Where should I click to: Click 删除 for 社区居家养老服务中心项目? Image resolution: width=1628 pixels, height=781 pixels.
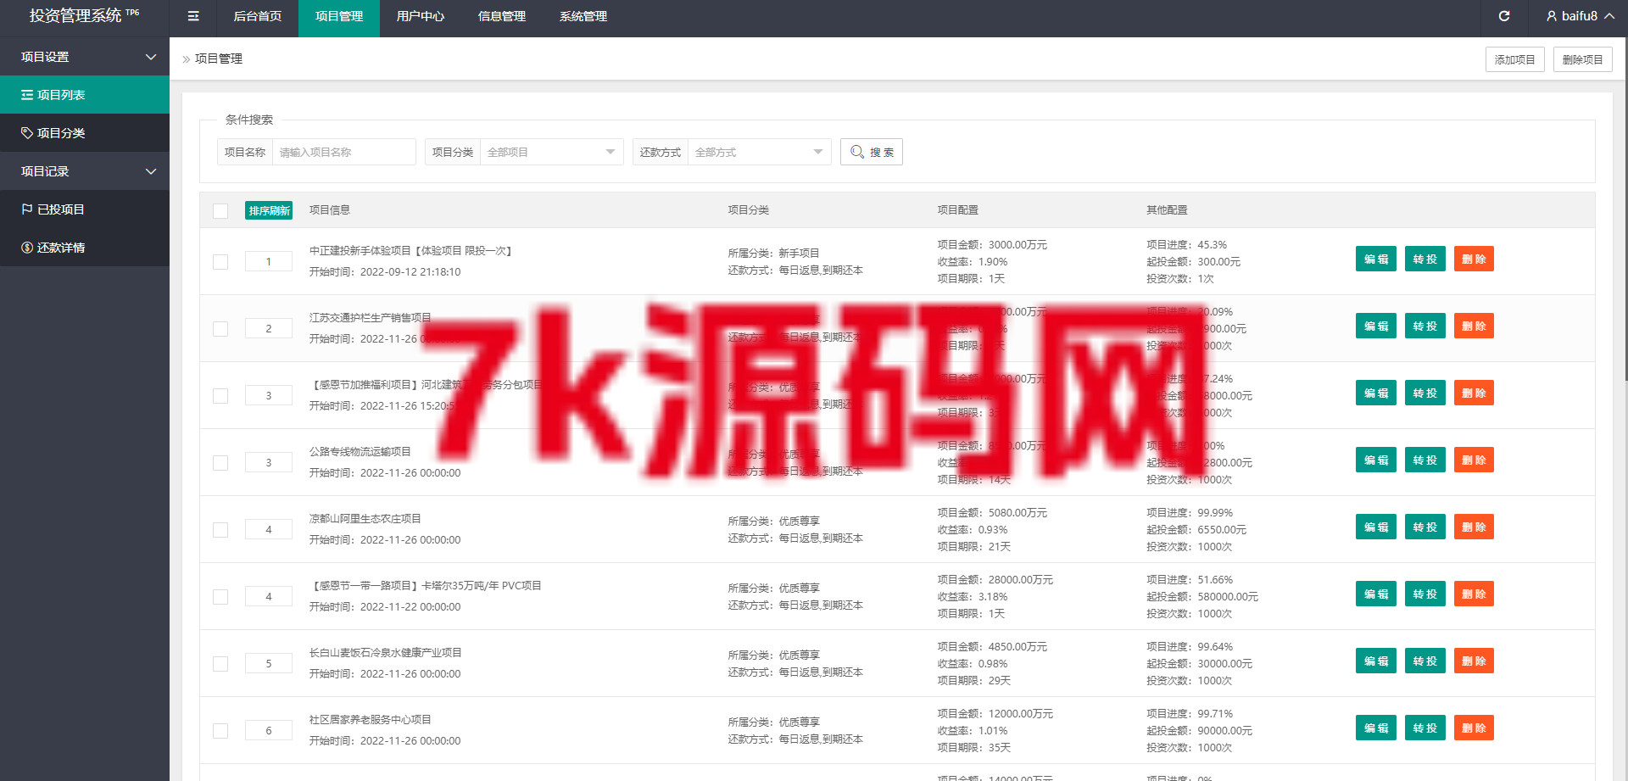(x=1474, y=728)
